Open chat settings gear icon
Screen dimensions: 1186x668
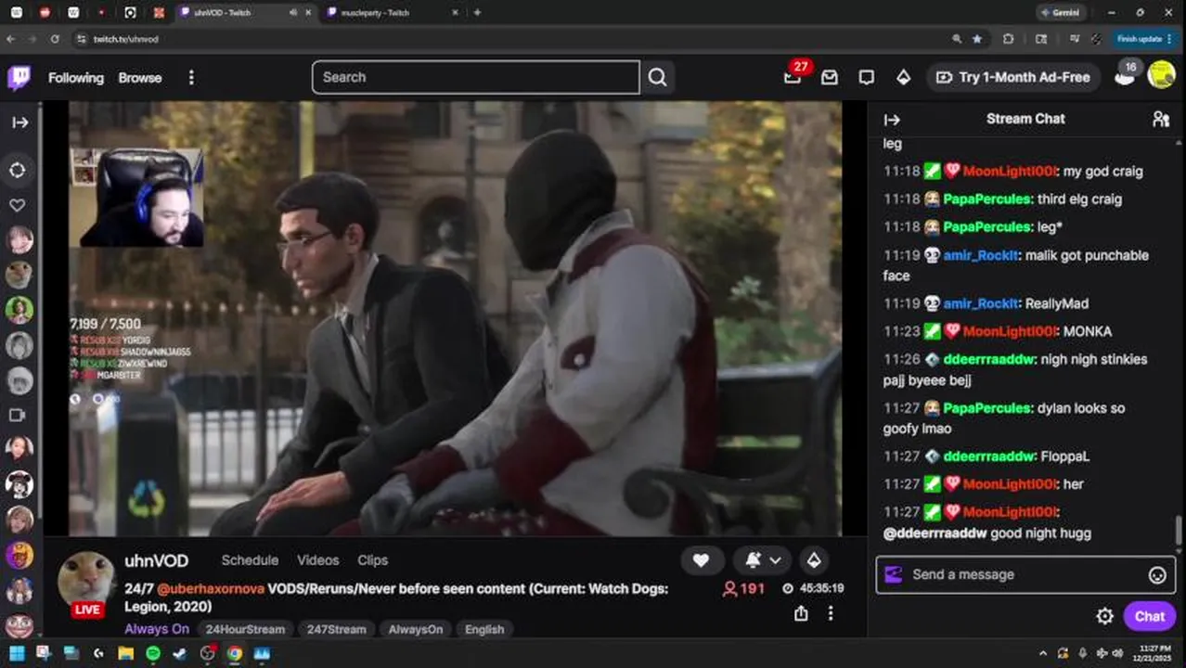coord(1104,617)
